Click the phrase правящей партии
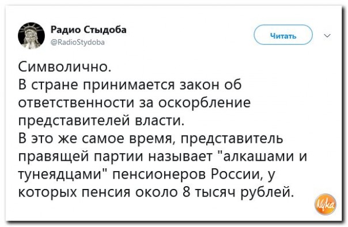This screenshot has height=227, width=348. 77,158
